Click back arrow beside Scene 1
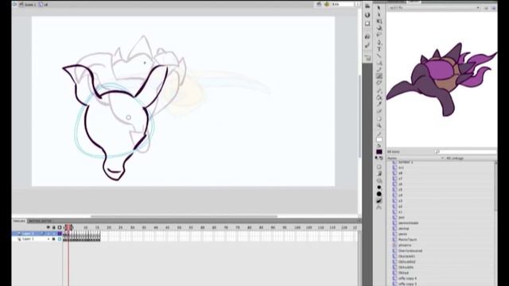This screenshot has width=509, height=286. click(x=14, y=4)
